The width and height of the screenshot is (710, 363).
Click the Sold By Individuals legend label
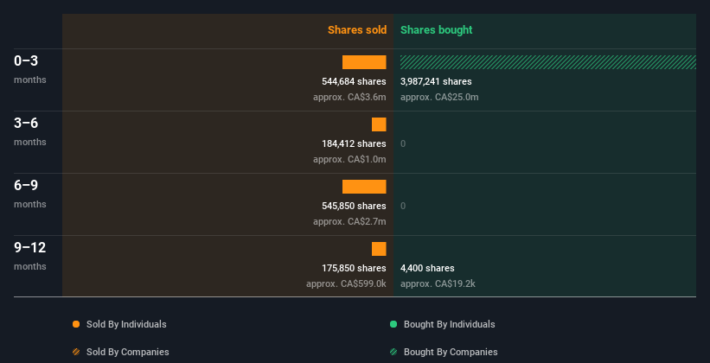click(126, 324)
